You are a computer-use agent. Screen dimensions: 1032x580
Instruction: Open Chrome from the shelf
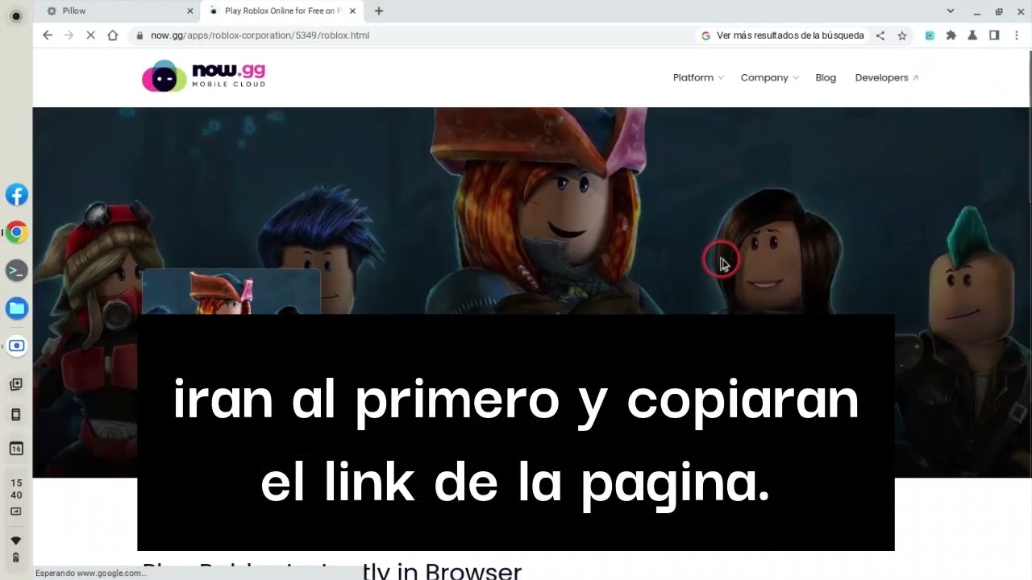pyautogui.click(x=16, y=233)
